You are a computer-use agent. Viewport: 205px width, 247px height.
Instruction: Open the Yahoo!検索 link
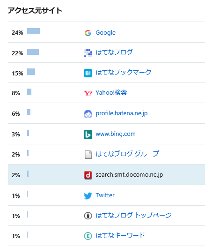coord(111,93)
